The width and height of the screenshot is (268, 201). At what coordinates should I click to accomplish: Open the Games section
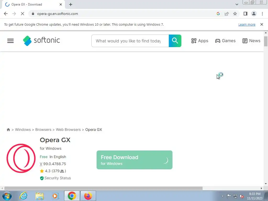pyautogui.click(x=225, y=41)
